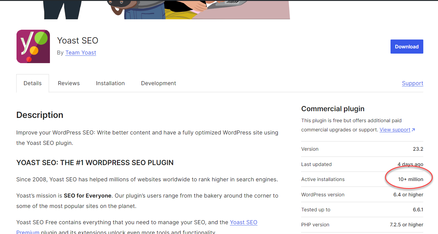The width and height of the screenshot is (438, 234).
Task: Switch to the Development tab
Action: (158, 83)
